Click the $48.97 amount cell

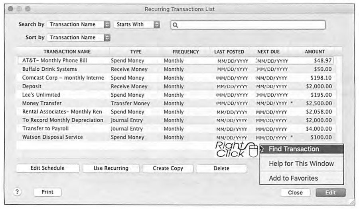(323, 61)
